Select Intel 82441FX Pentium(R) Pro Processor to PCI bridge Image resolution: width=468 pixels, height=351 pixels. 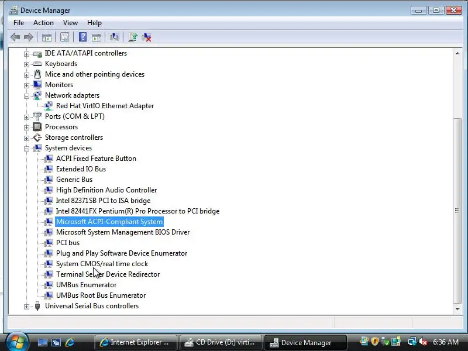137,211
